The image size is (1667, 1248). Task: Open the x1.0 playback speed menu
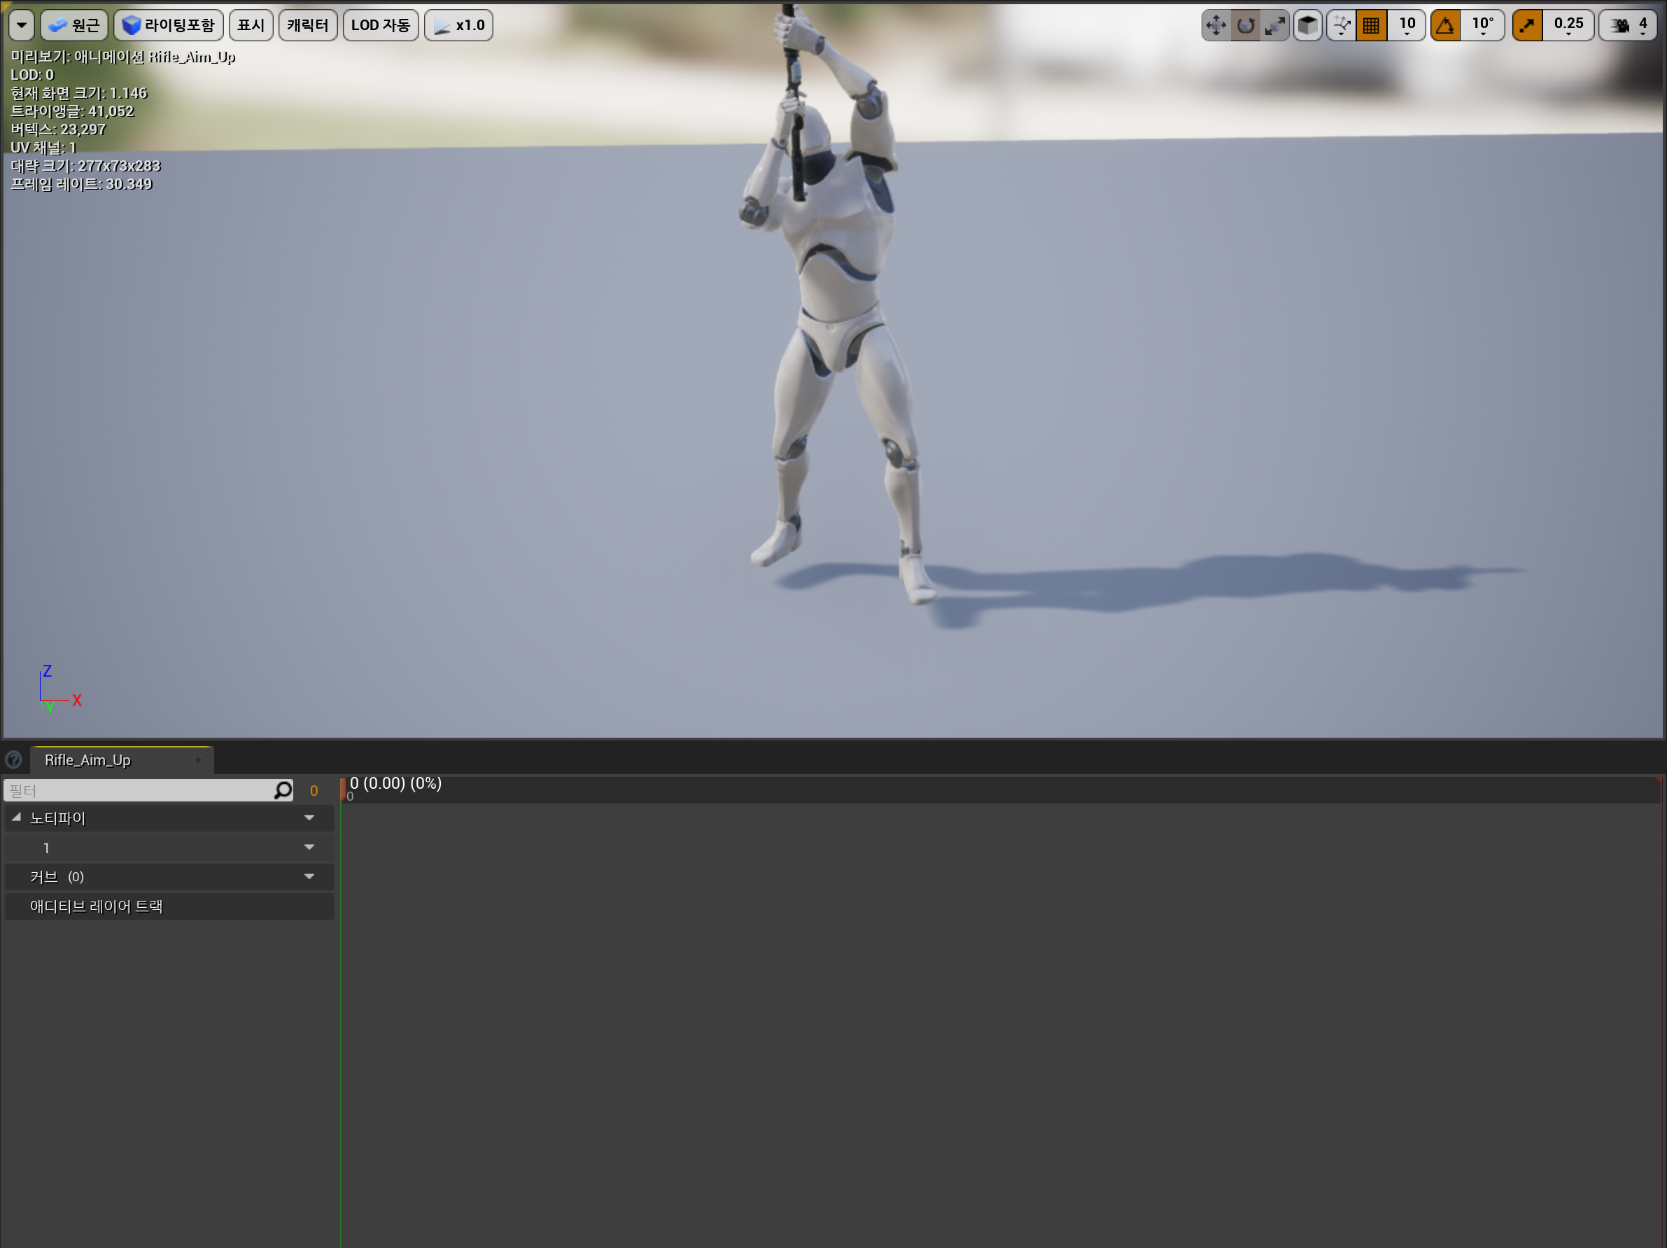[459, 25]
